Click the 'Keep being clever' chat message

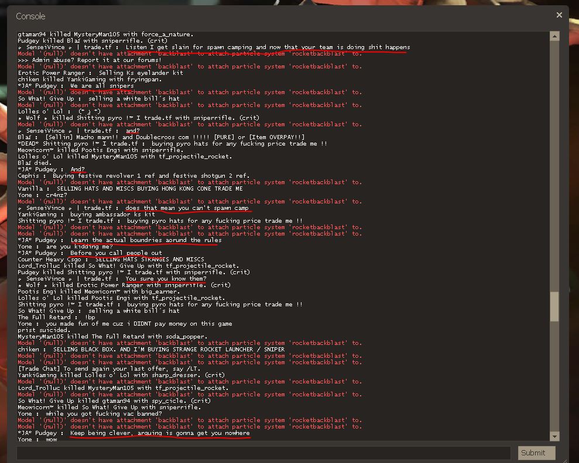[160, 433]
